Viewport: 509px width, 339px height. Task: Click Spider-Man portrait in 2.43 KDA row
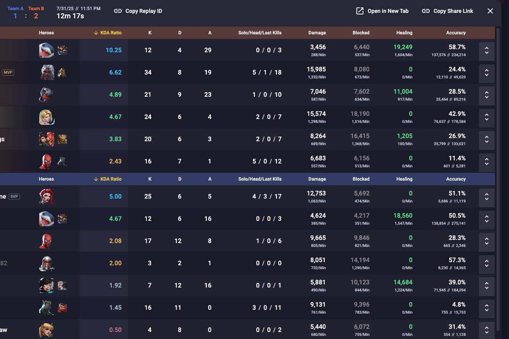pos(46,162)
